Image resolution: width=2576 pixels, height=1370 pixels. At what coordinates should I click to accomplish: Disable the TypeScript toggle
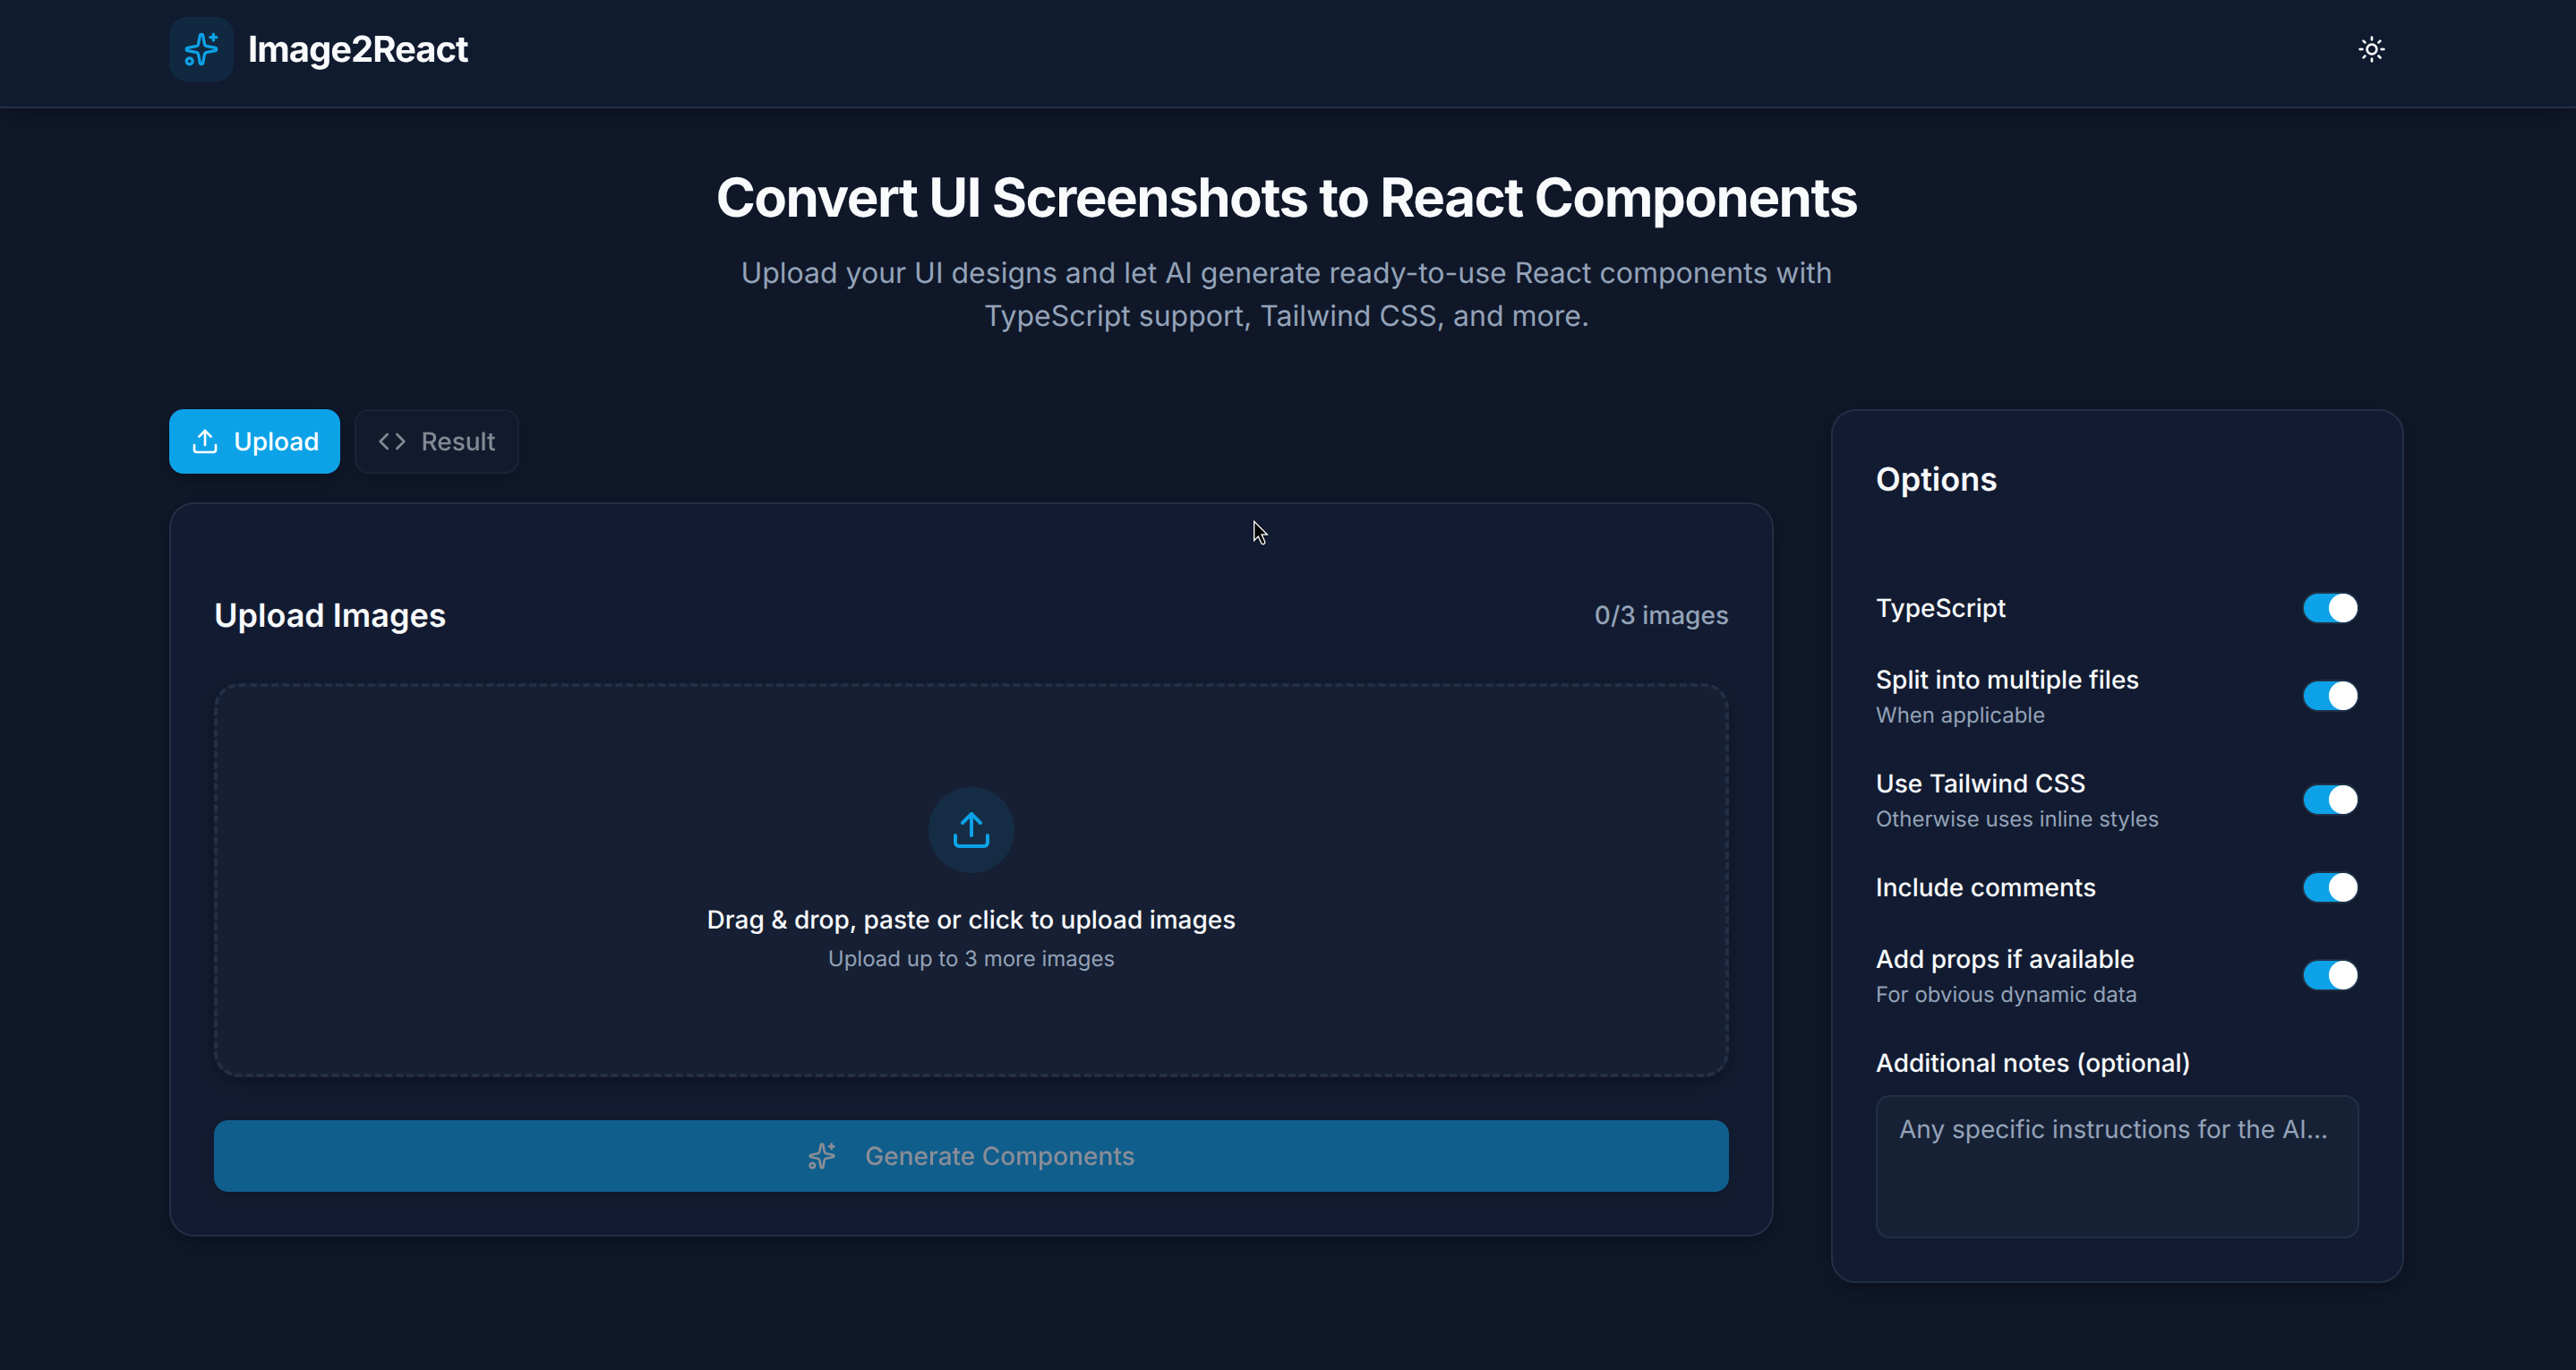[x=2330, y=607]
